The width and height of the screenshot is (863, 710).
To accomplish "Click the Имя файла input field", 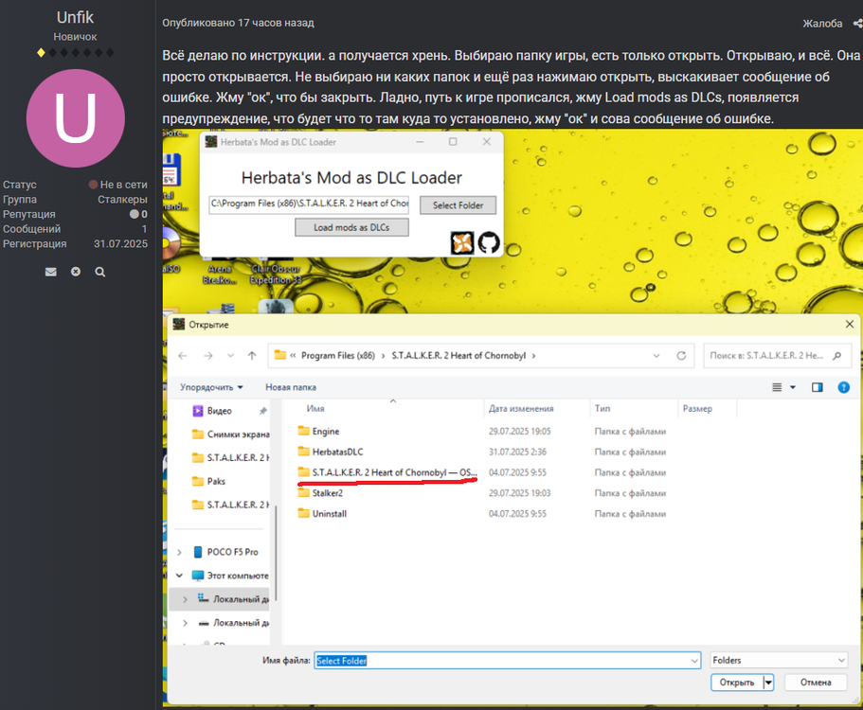I will tap(510, 660).
